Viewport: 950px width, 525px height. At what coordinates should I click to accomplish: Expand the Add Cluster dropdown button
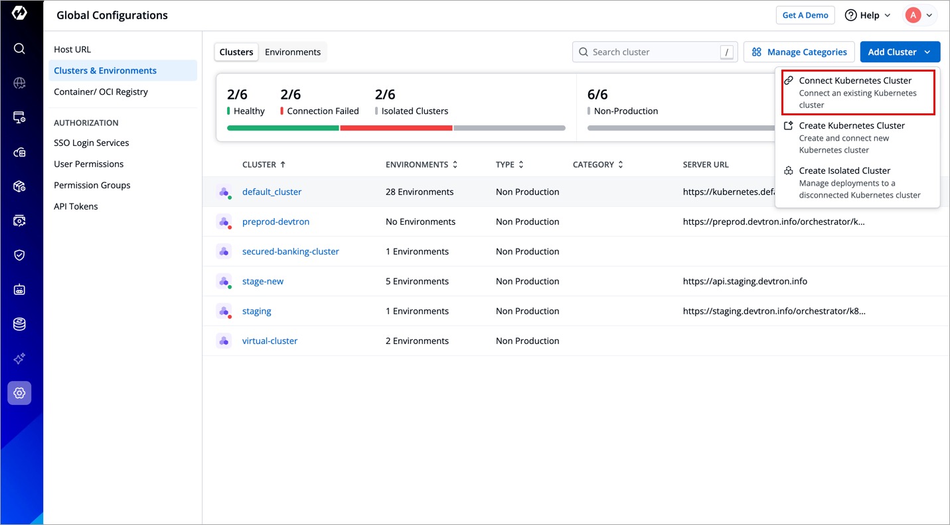pos(900,52)
